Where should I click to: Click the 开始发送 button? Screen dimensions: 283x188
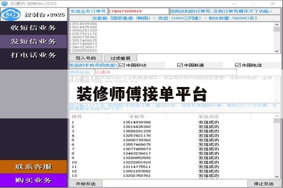86,184
